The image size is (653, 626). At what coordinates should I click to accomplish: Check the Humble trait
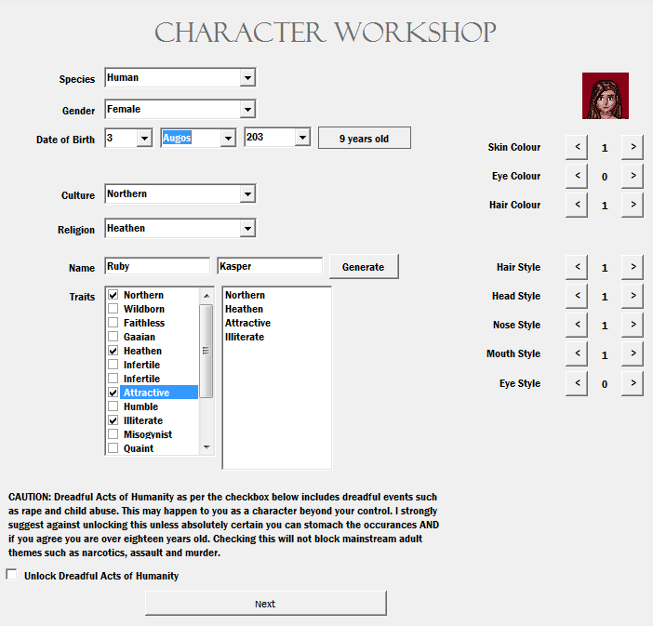(113, 406)
